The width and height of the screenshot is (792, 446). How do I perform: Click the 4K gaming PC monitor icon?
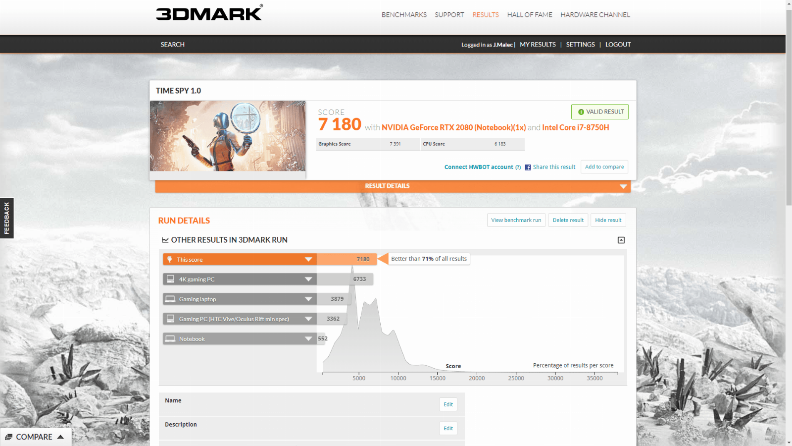click(170, 279)
